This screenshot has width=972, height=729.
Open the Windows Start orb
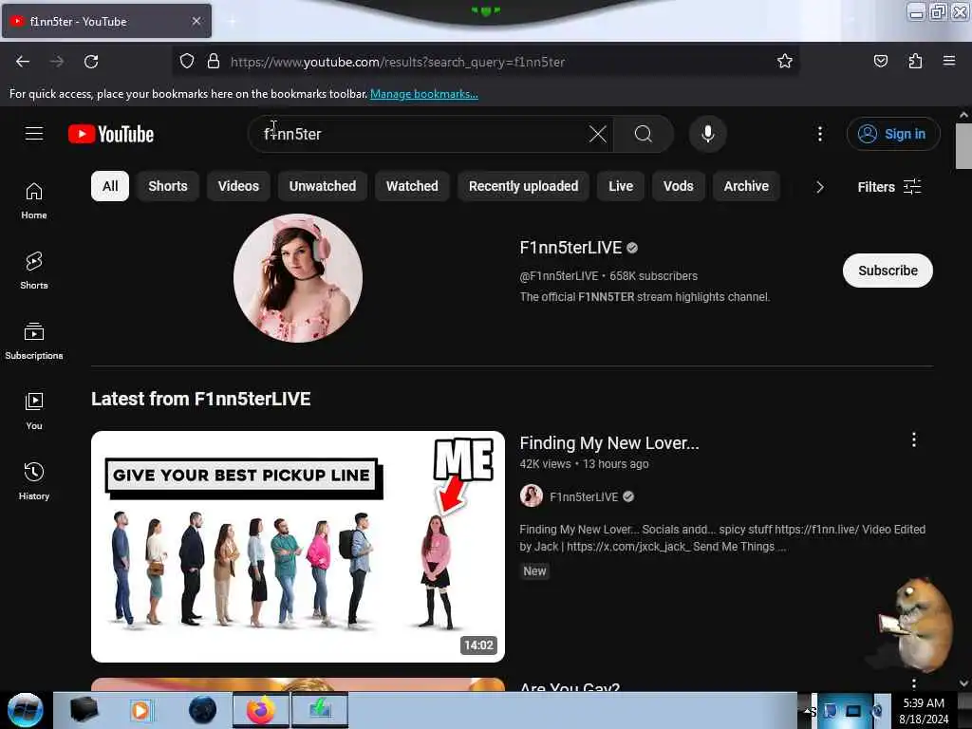[26, 710]
